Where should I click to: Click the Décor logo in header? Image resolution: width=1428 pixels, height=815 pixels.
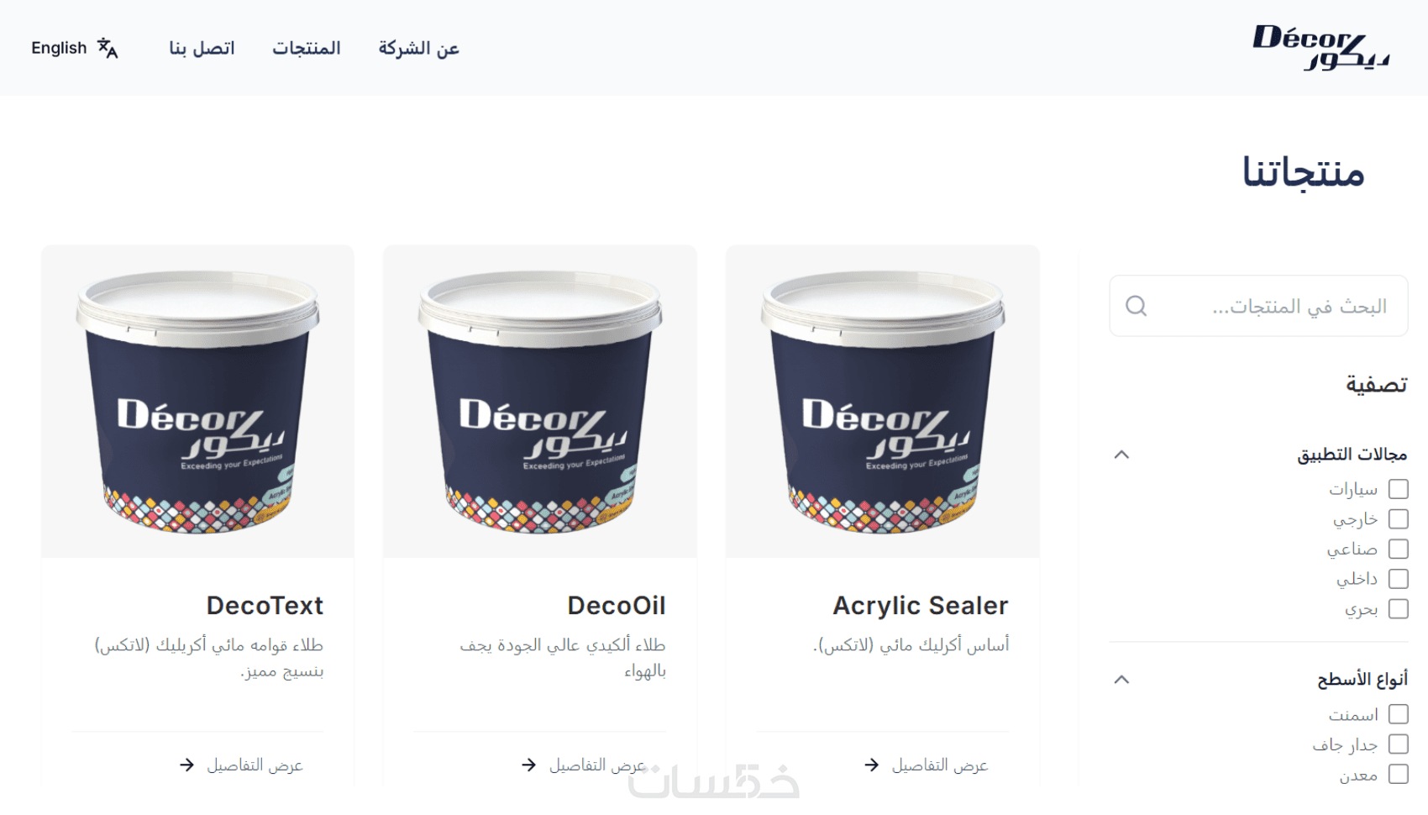[1320, 48]
